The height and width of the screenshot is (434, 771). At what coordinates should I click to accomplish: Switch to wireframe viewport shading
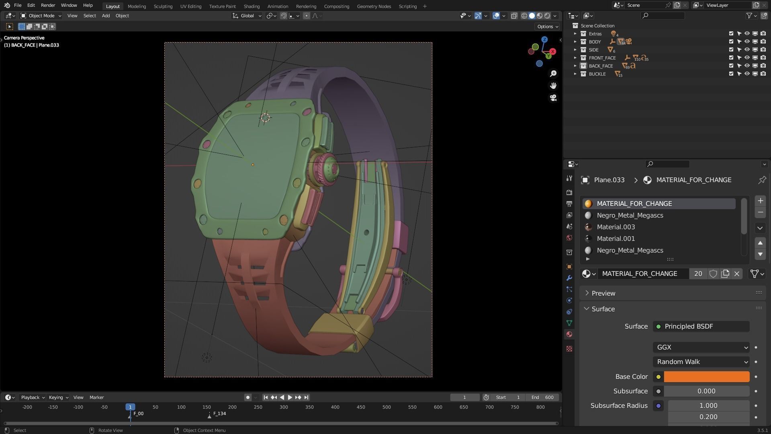click(x=524, y=16)
